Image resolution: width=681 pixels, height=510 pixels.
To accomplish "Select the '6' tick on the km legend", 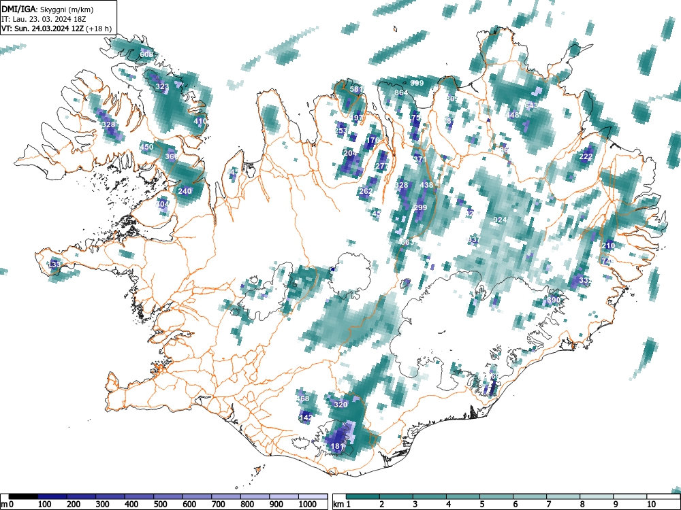I will [515, 505].
